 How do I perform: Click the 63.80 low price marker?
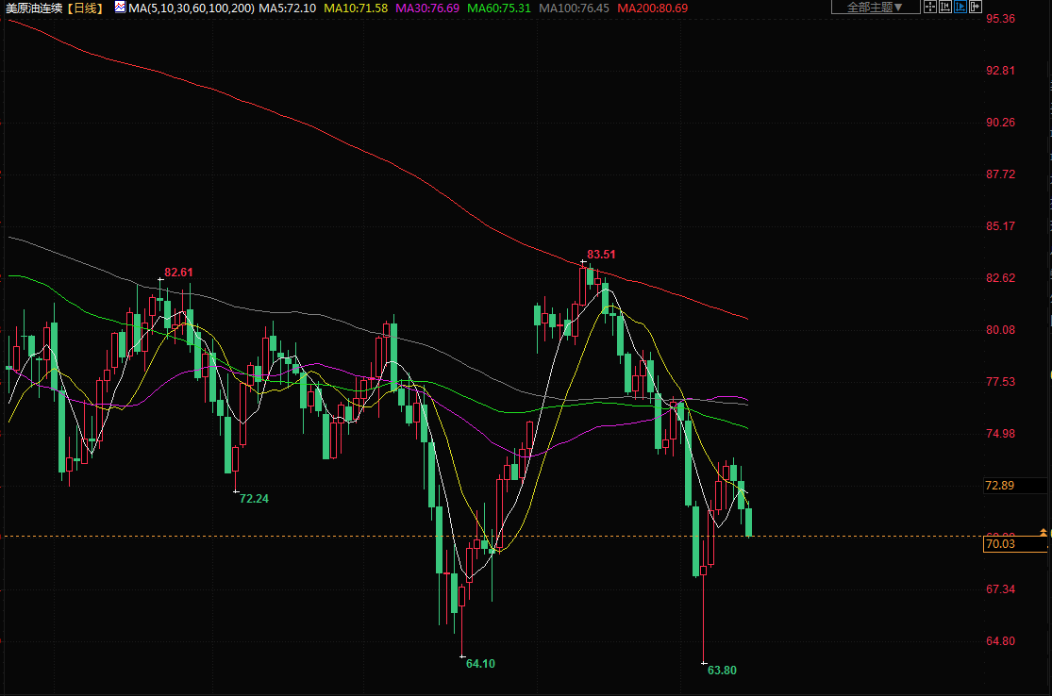tap(721, 671)
